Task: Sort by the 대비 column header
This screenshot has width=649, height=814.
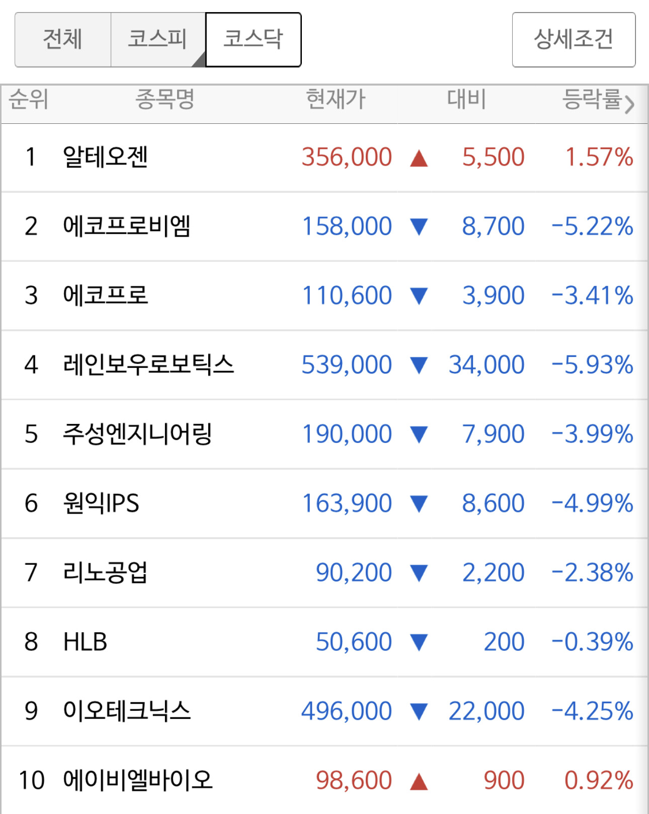Action: 466,99
